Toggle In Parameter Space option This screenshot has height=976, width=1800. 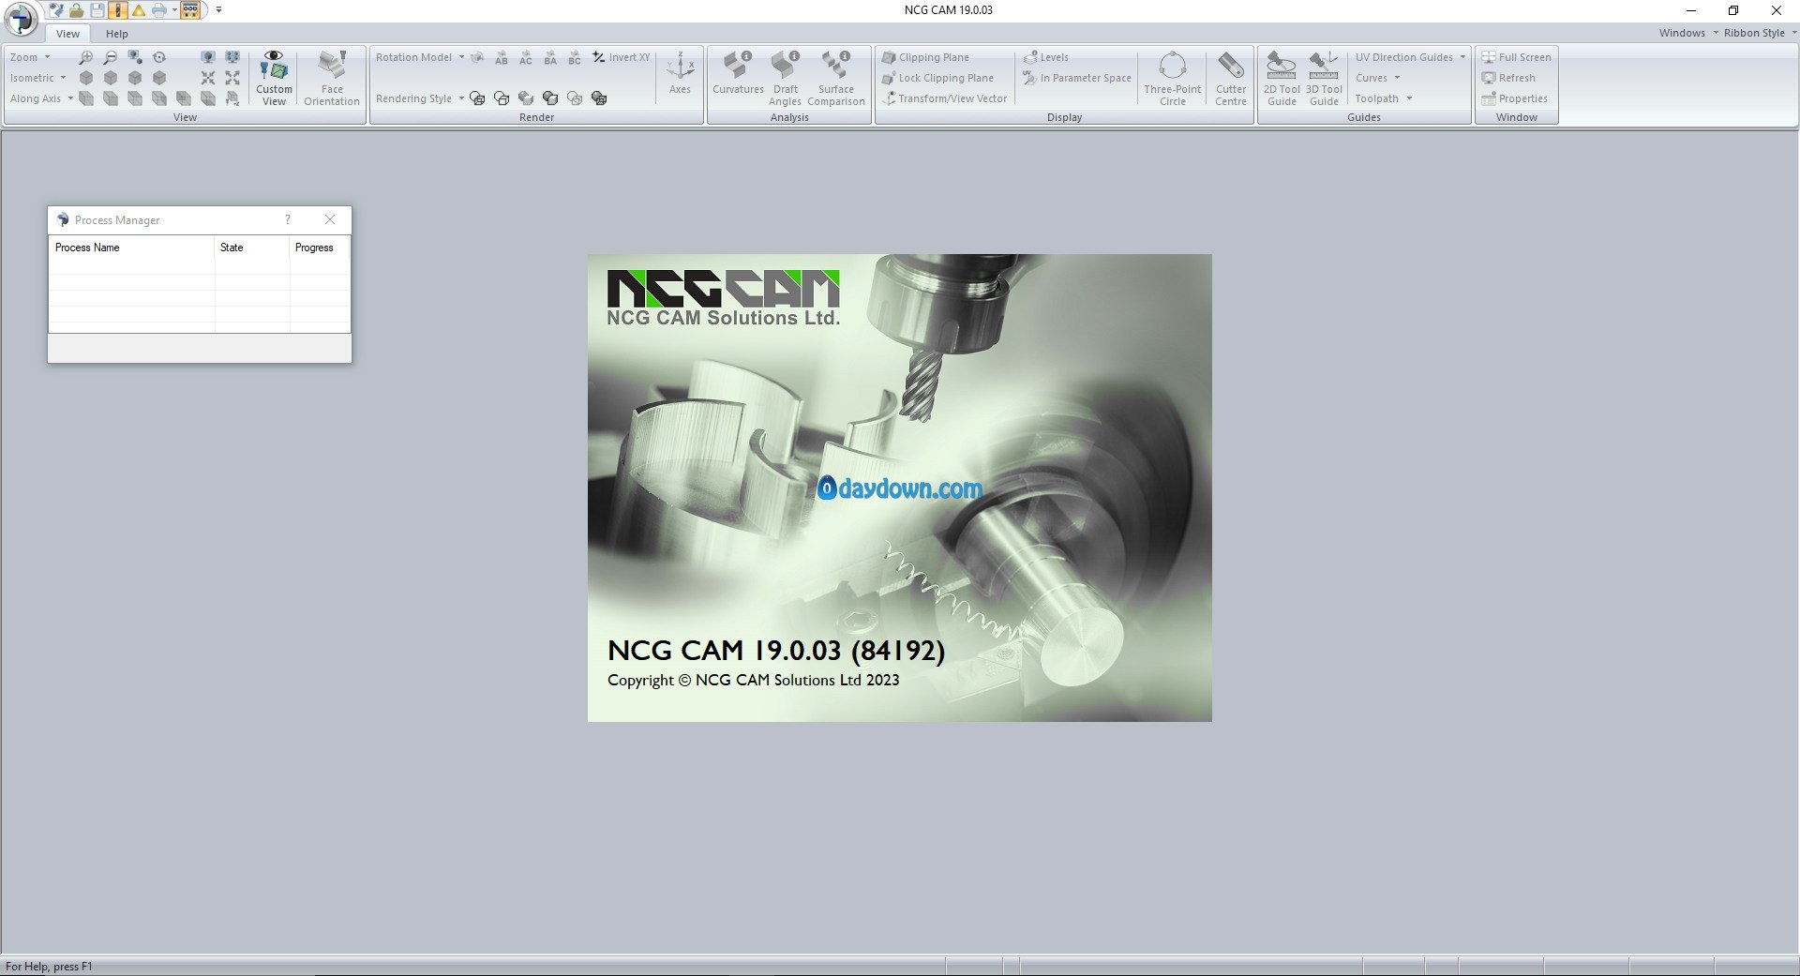1077,78
